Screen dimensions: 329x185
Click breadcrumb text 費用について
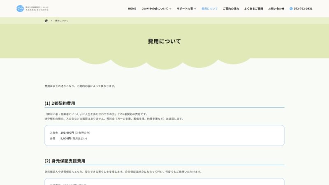(61, 21)
